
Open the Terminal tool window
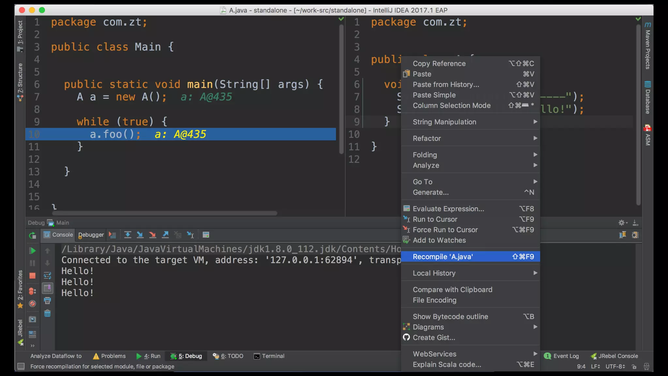click(269, 356)
